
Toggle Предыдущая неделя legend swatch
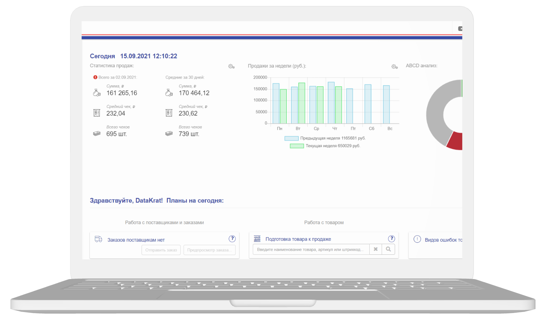[292, 138]
